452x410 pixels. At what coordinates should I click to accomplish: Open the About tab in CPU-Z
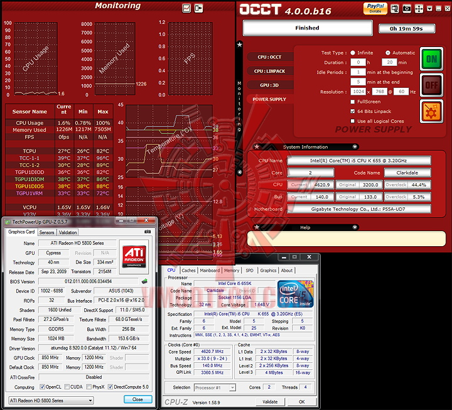coord(287,271)
